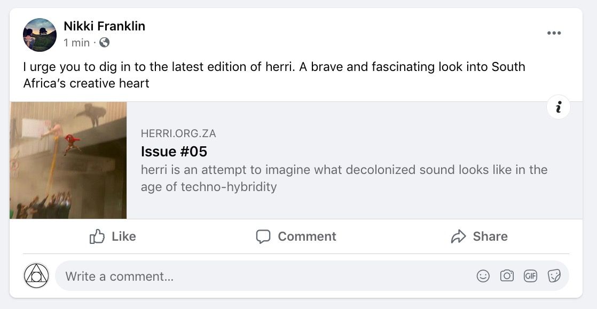
Task: Like Nikki Franklin's post
Action: pyautogui.click(x=113, y=236)
